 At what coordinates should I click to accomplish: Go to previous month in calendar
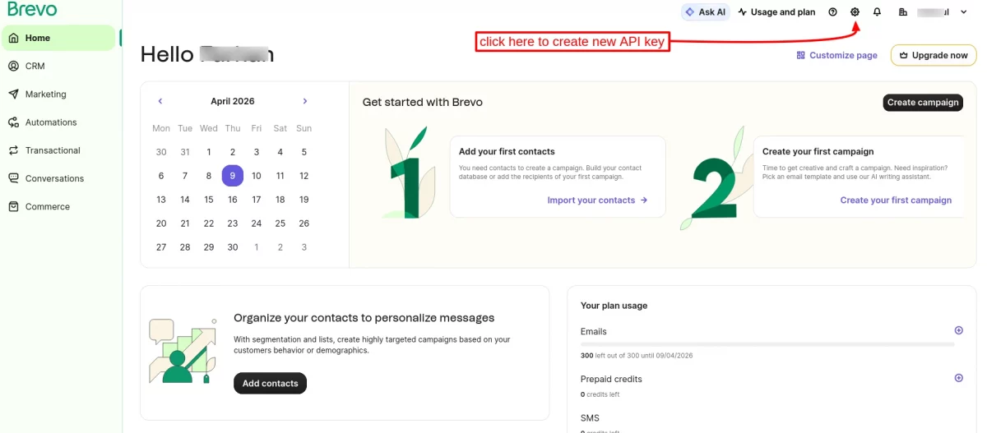160,101
